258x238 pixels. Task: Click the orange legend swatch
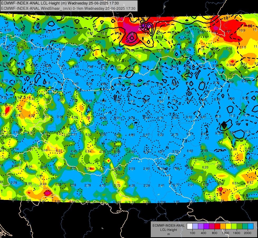(223, 226)
